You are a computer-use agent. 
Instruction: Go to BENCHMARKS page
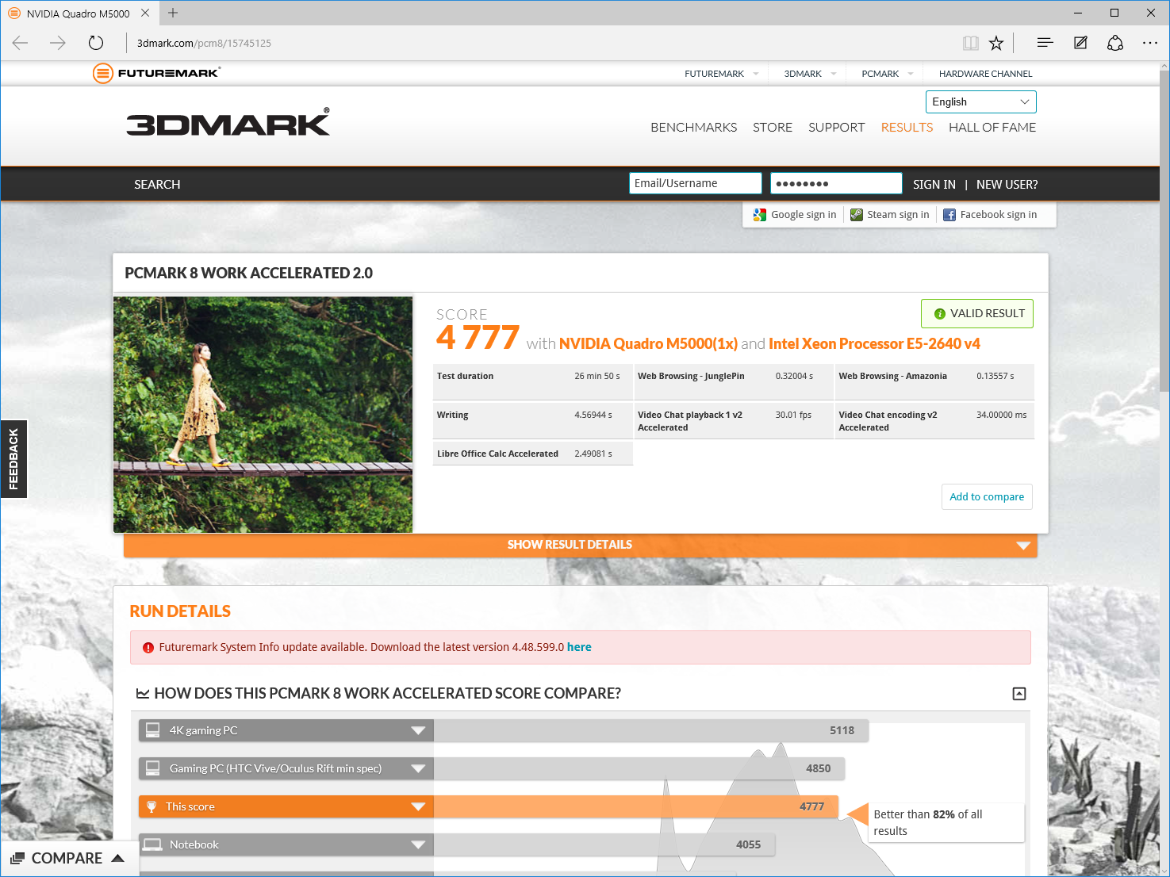pyautogui.click(x=693, y=127)
